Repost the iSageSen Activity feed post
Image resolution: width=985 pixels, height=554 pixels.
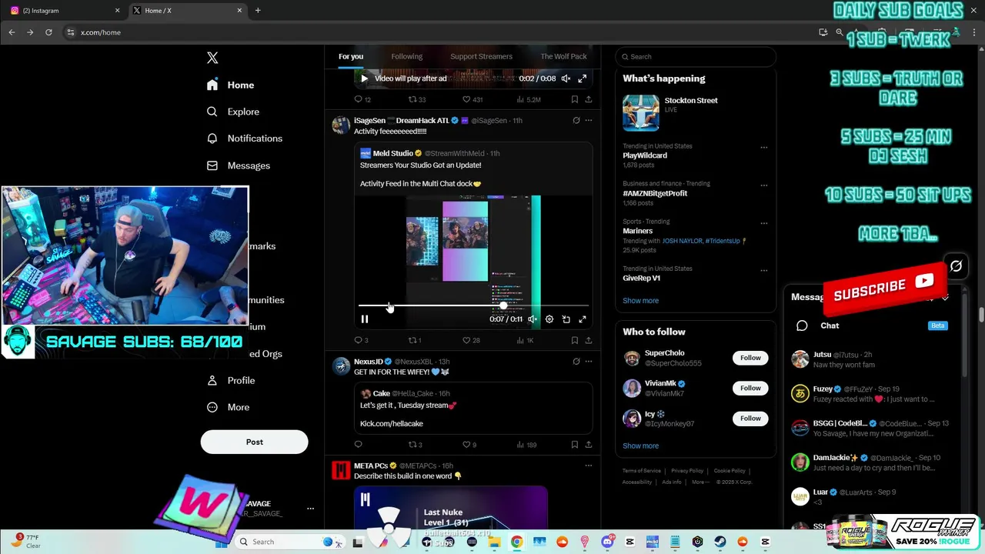coord(414,340)
